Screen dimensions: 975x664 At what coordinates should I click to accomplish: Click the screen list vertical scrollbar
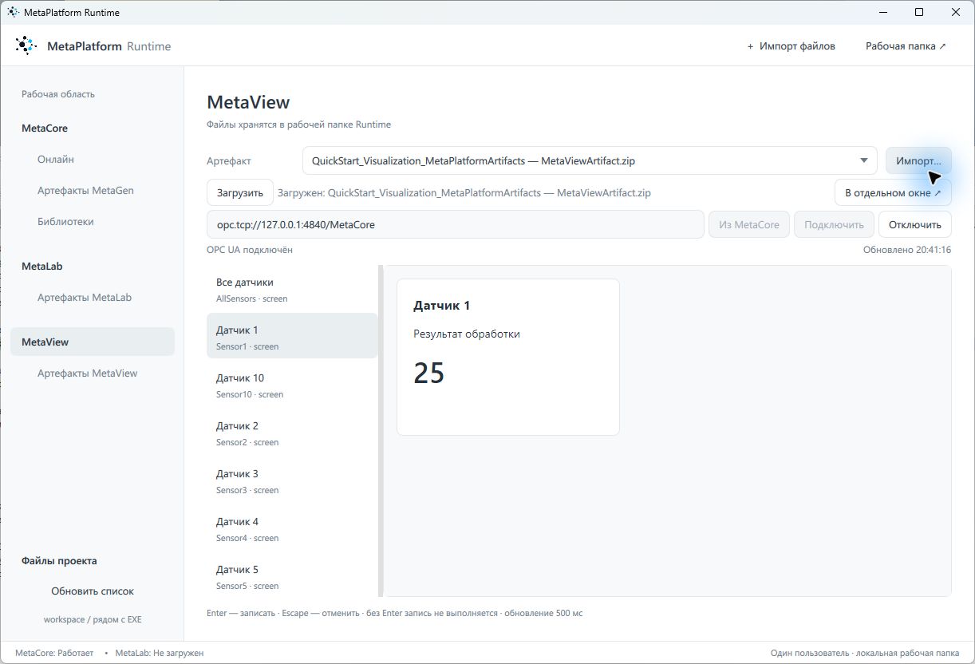tap(381, 431)
